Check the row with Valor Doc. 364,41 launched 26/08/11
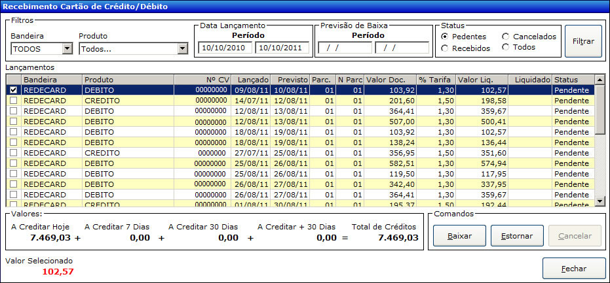The height and width of the screenshot is (283, 610). pos(14,195)
